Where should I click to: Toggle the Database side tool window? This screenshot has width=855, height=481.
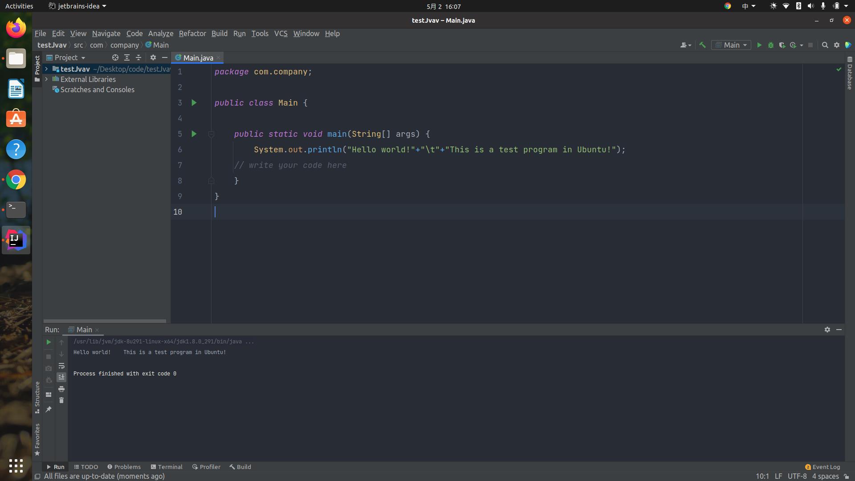coord(850,73)
